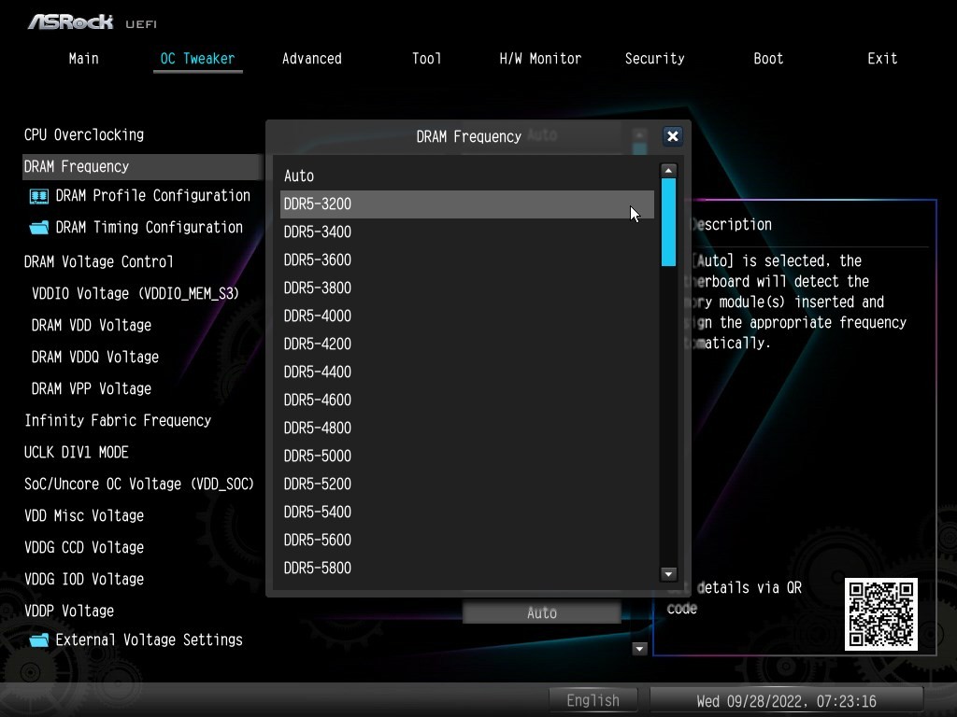Image resolution: width=957 pixels, height=717 pixels.
Task: Pick DDR5-4800 in the list
Action: (466, 428)
